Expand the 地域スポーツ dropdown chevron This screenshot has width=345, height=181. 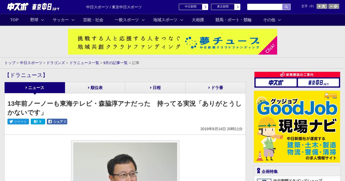182,20
